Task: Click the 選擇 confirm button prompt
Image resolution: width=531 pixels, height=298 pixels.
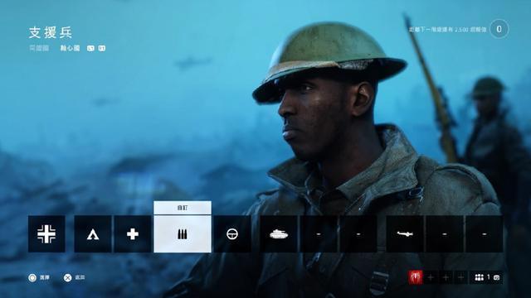Action: coord(39,278)
